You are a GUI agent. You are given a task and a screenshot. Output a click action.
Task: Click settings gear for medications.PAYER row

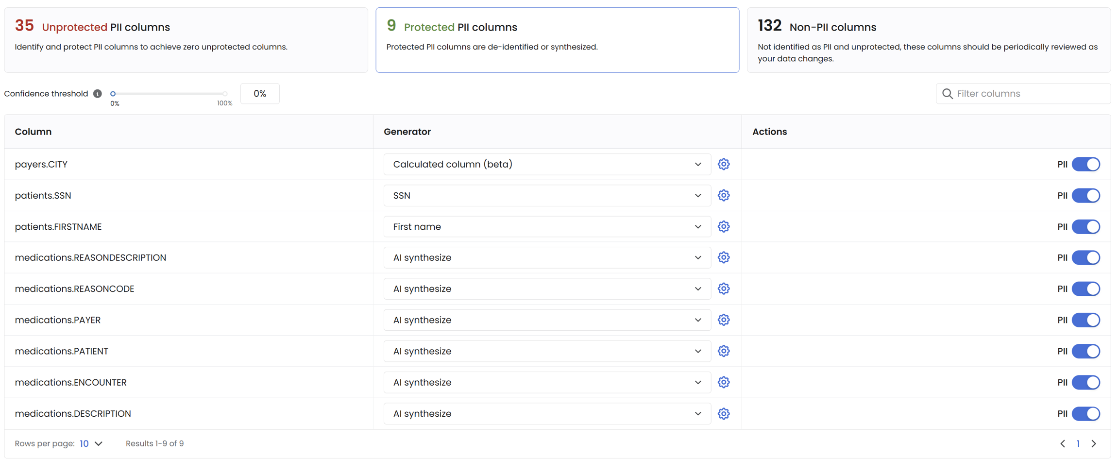(x=723, y=320)
